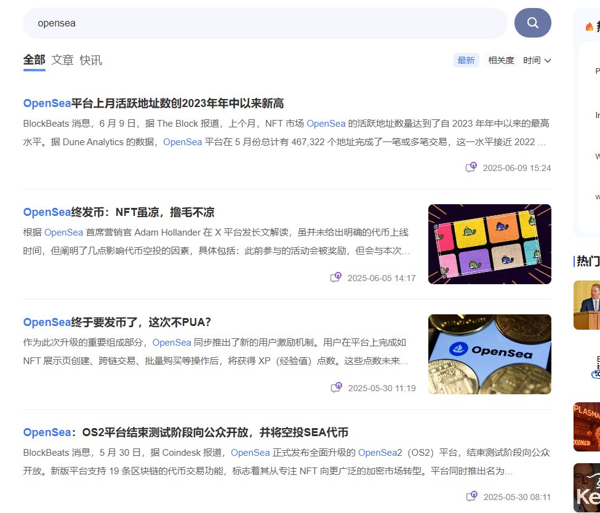Viewport: 600px width, 513px height.
Task: Open the 时间 filter dropdown
Action: (x=537, y=60)
